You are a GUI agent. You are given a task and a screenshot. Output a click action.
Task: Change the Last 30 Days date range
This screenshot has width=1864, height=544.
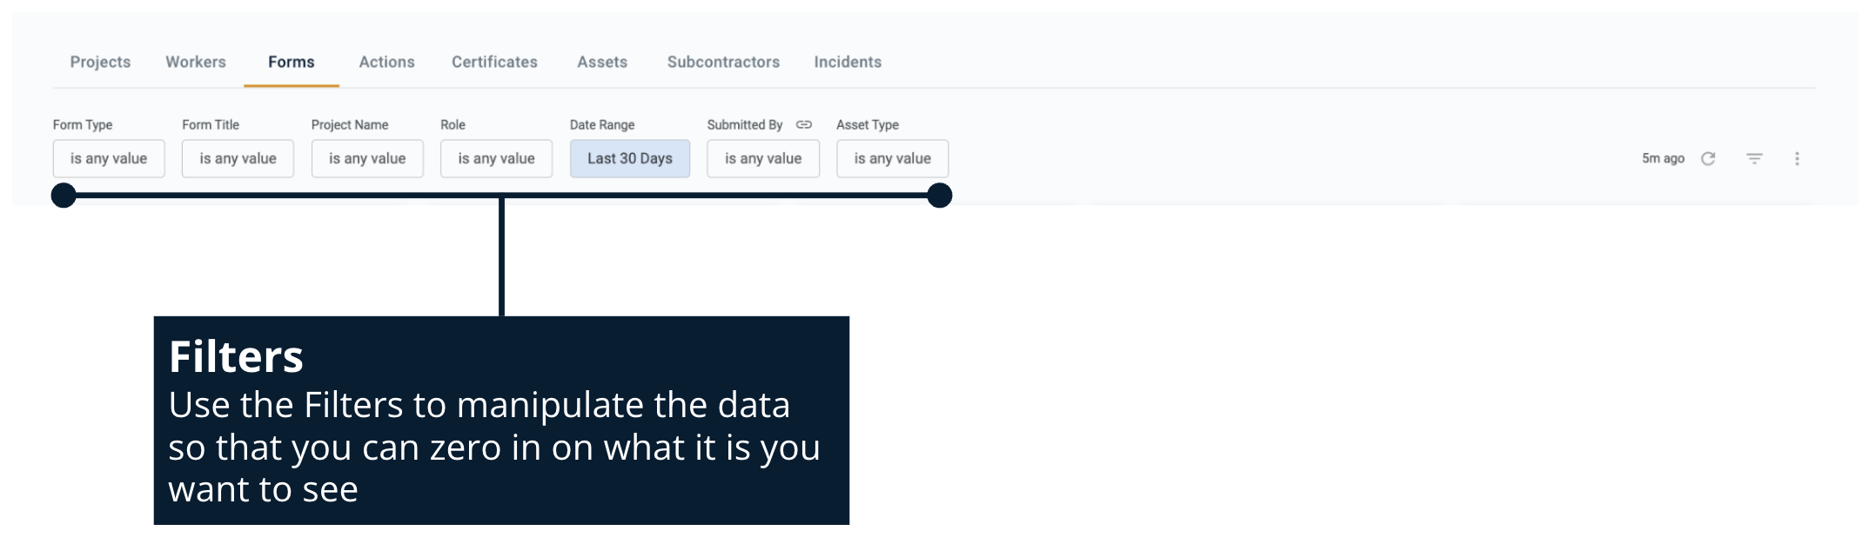630,159
